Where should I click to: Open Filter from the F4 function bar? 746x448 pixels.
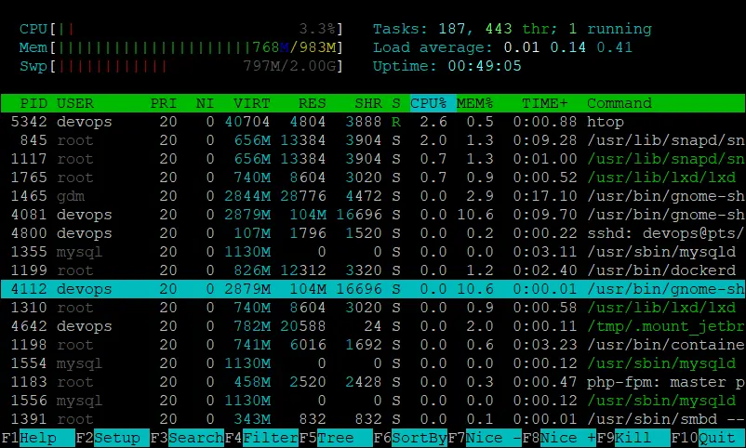click(x=261, y=438)
